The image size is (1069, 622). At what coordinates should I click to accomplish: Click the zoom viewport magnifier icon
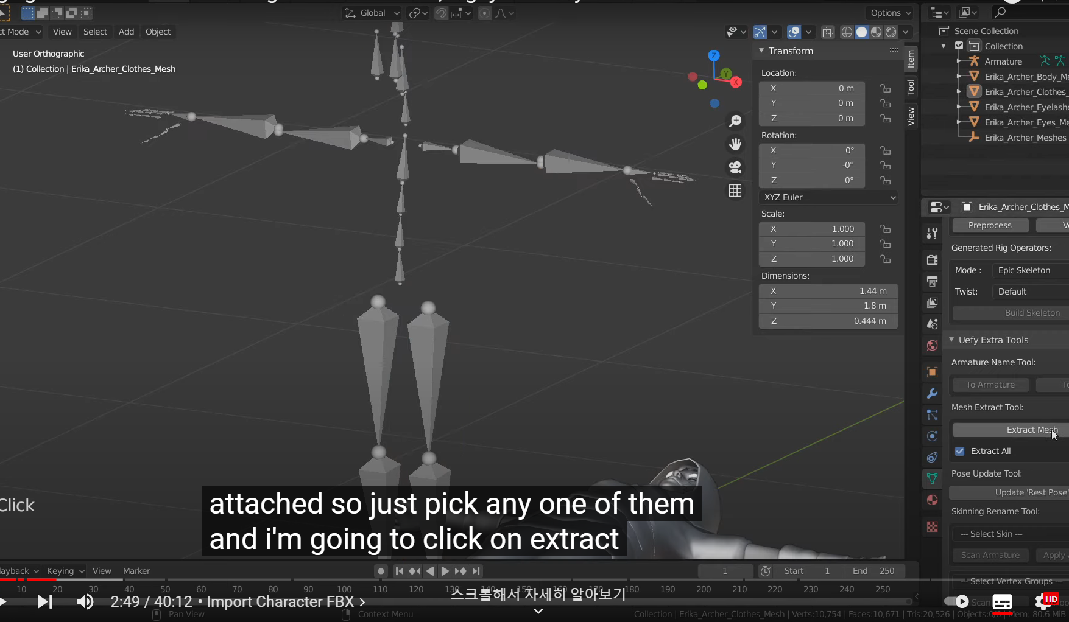735,121
